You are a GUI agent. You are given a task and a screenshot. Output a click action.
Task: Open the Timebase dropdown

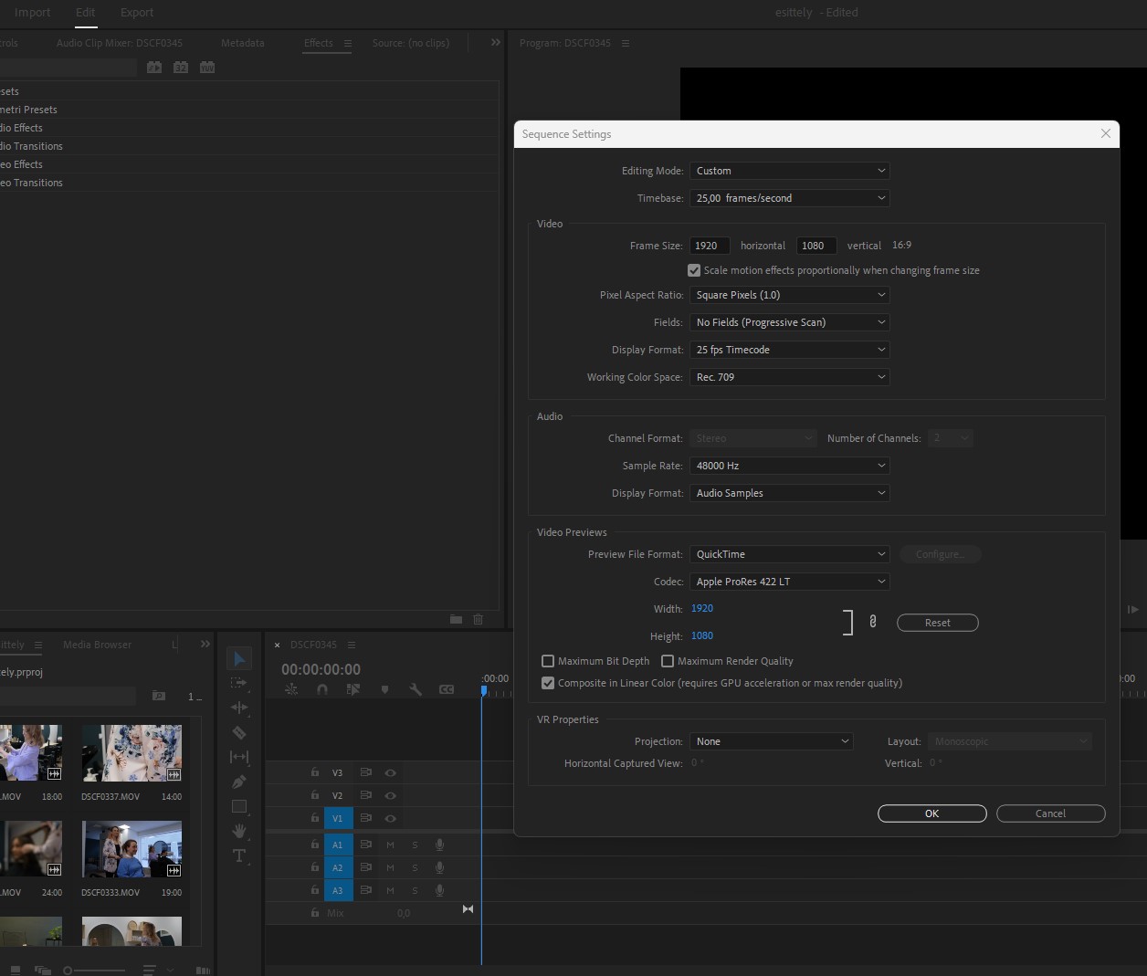789,198
